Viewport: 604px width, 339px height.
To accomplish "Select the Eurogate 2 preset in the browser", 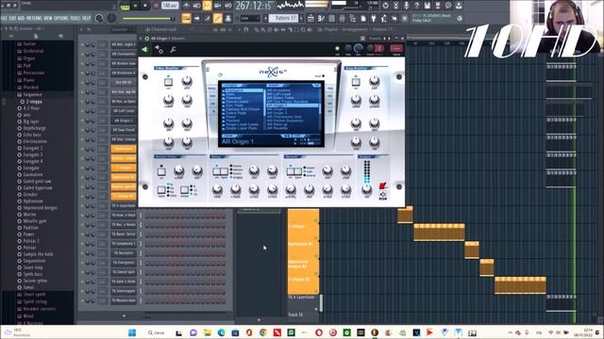I will [x=33, y=148].
